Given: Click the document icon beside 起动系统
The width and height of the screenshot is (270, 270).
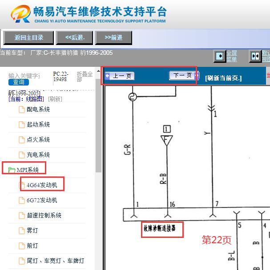Looking at the screenshot, I should point(22,125).
